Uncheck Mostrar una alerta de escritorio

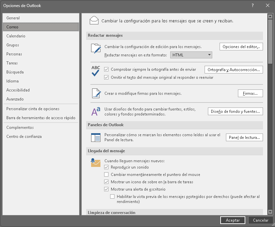(x=106, y=189)
